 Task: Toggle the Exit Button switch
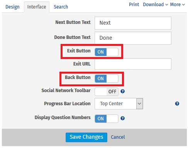coord(107,52)
